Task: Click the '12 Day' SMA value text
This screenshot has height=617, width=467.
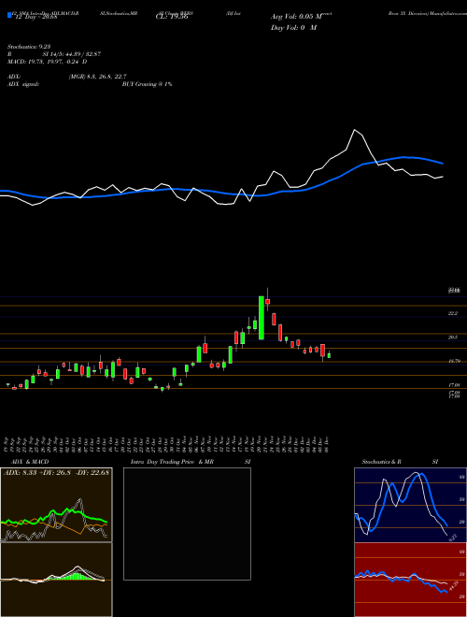Action: pyautogui.click(x=35, y=16)
